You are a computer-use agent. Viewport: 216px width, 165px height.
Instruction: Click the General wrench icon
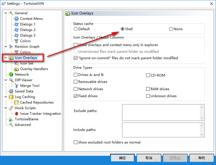(11, 13)
